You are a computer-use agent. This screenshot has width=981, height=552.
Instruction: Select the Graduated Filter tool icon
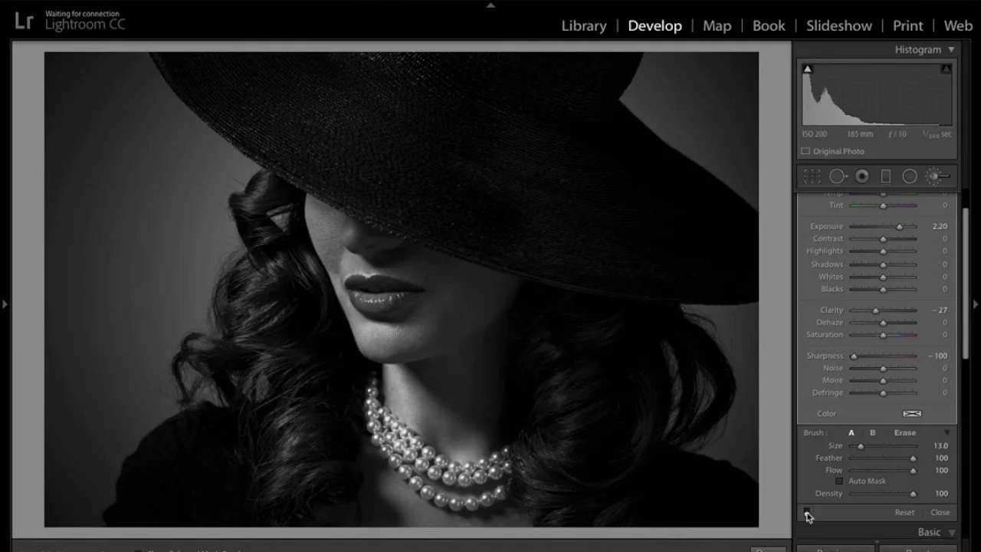pos(886,177)
